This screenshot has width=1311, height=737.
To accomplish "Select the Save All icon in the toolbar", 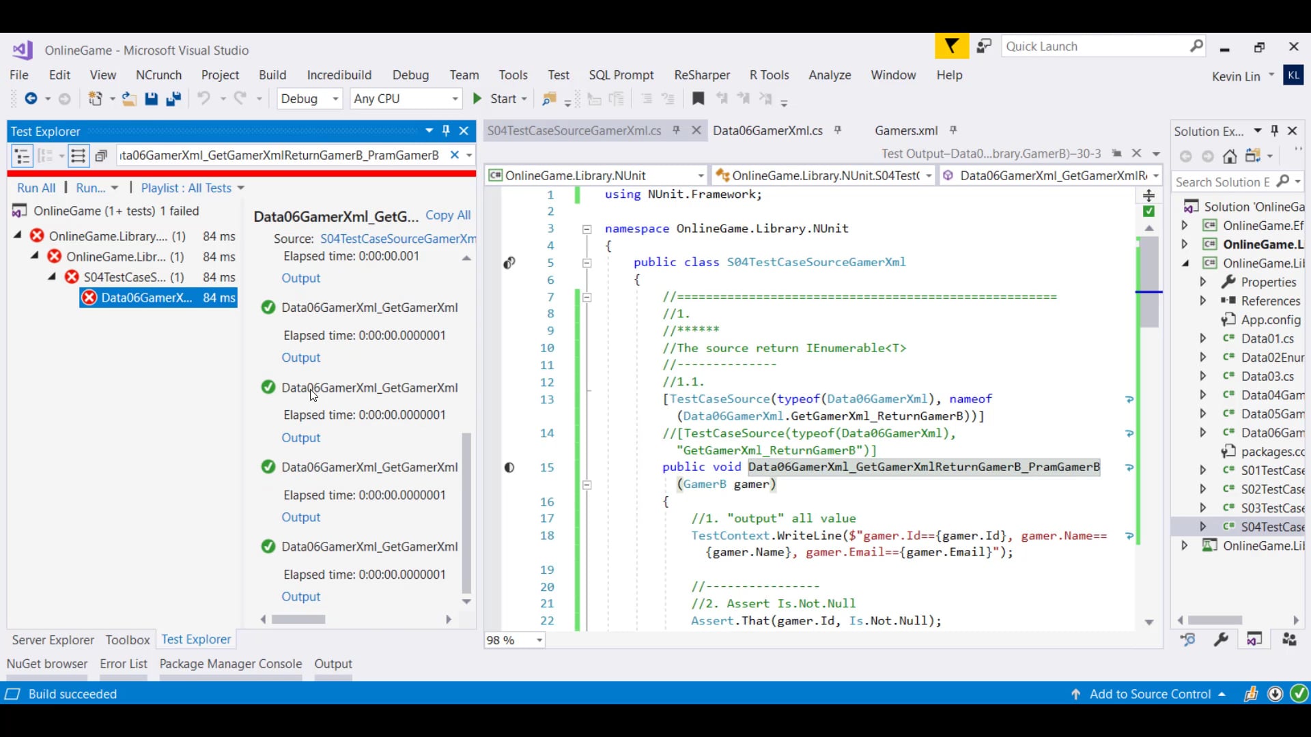I will point(174,99).
